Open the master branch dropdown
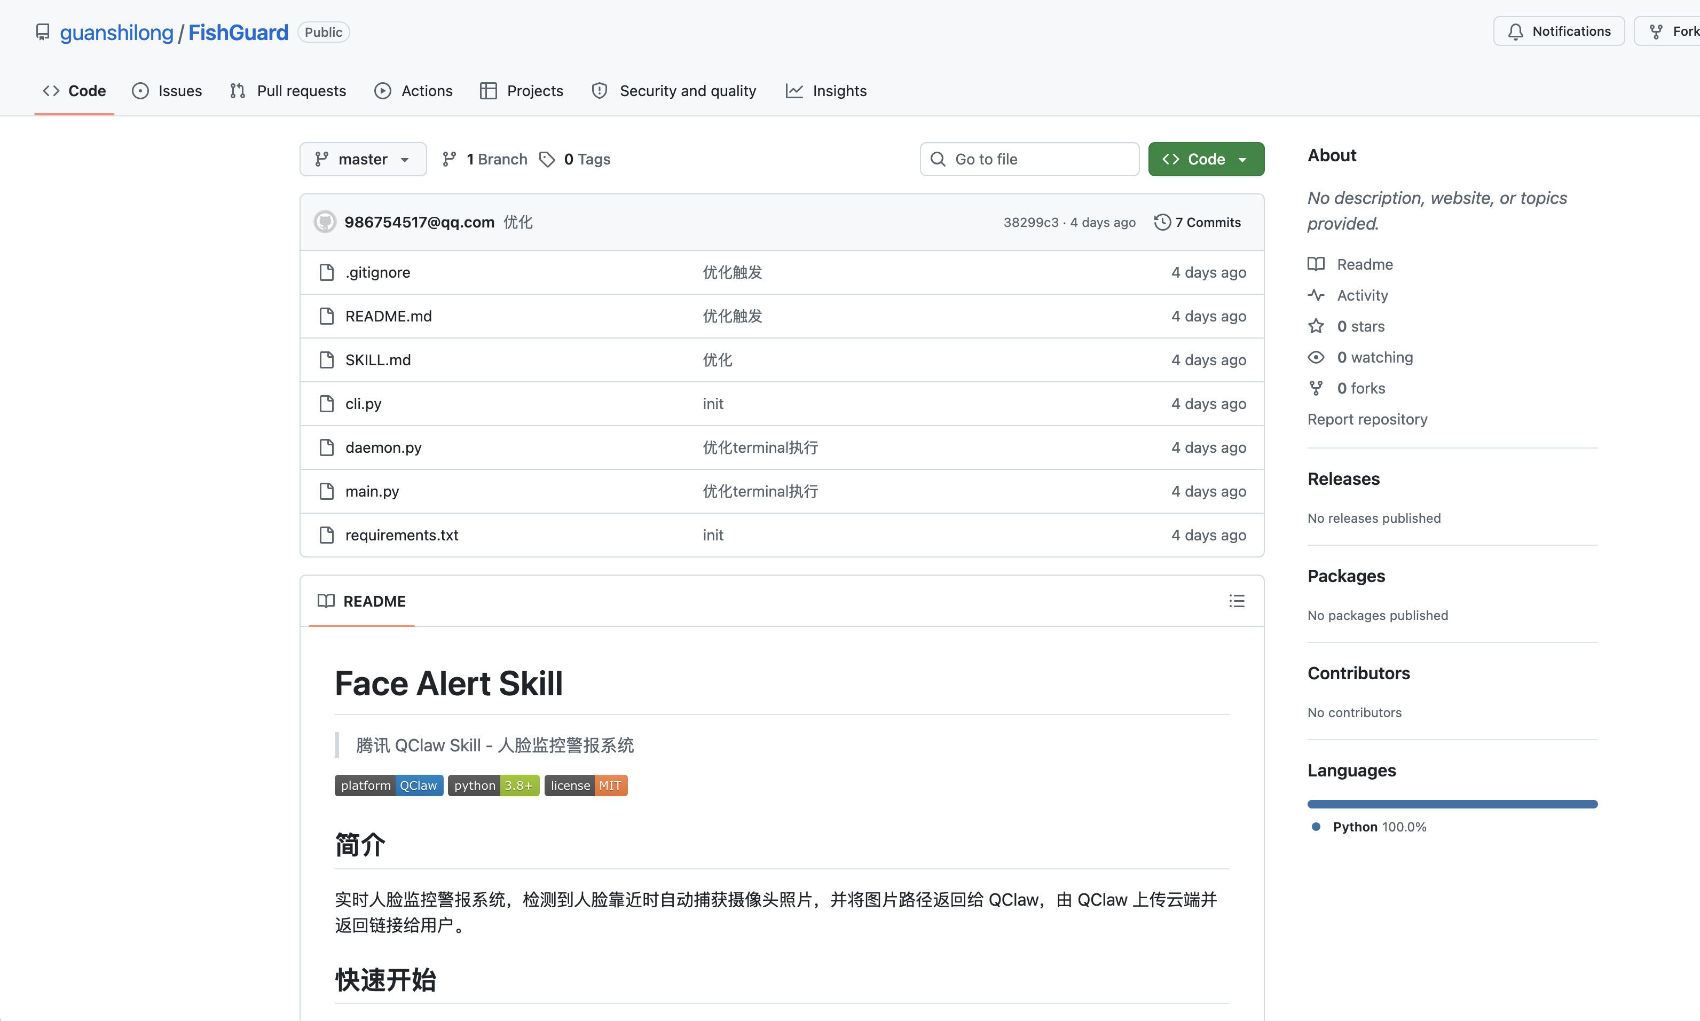This screenshot has height=1021, width=1700. pos(363,160)
